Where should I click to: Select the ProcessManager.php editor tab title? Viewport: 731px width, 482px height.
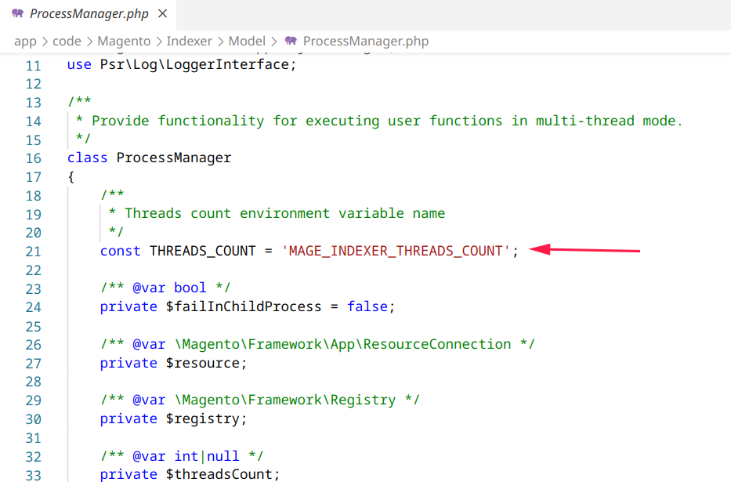[89, 14]
